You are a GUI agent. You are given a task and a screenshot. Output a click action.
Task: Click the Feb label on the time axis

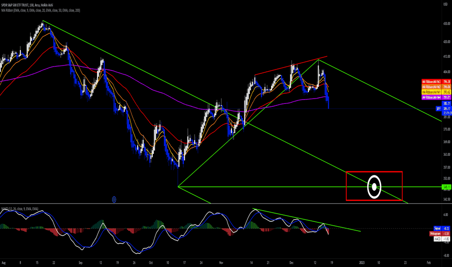coord(429,263)
